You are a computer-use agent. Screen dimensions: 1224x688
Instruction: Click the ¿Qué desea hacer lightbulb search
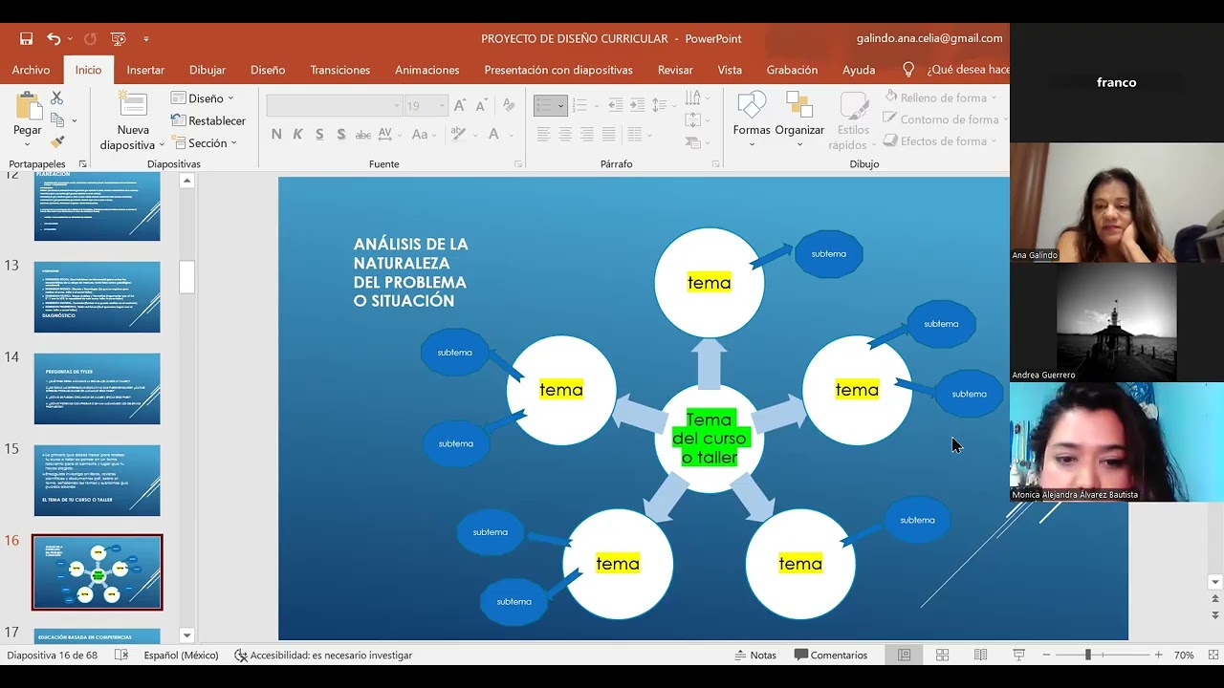[x=956, y=70]
